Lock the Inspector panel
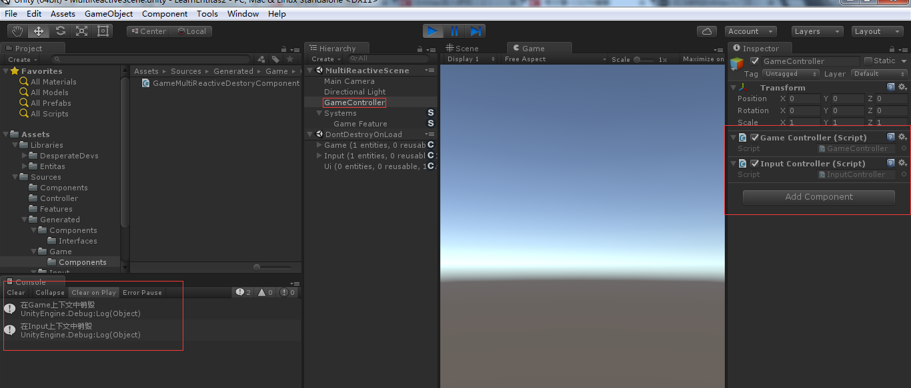Image resolution: width=911 pixels, height=388 pixels. [892, 49]
